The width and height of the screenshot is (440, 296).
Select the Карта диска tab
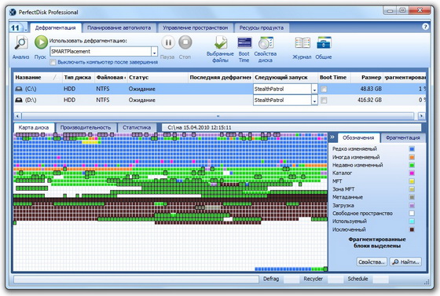point(34,127)
